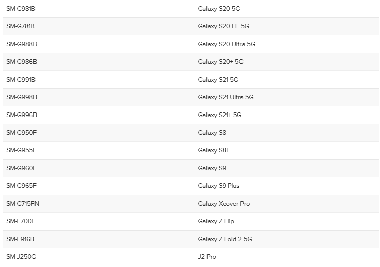The image size is (380, 267).
Task: Click the Galaxy S21 5G entry
Action: click(x=218, y=80)
